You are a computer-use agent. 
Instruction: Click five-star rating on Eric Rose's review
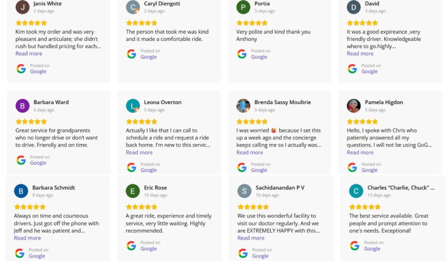coord(142,207)
